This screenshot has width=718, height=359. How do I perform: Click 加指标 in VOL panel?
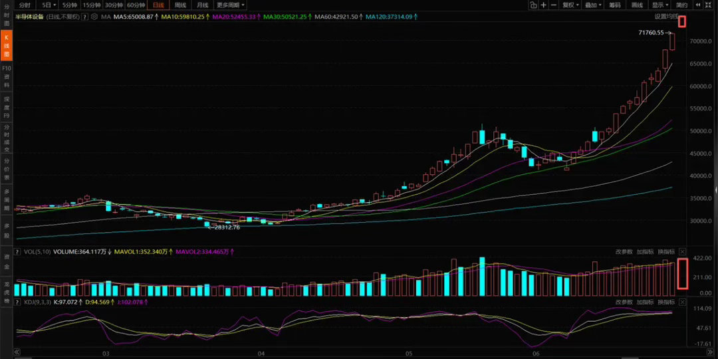645,251
